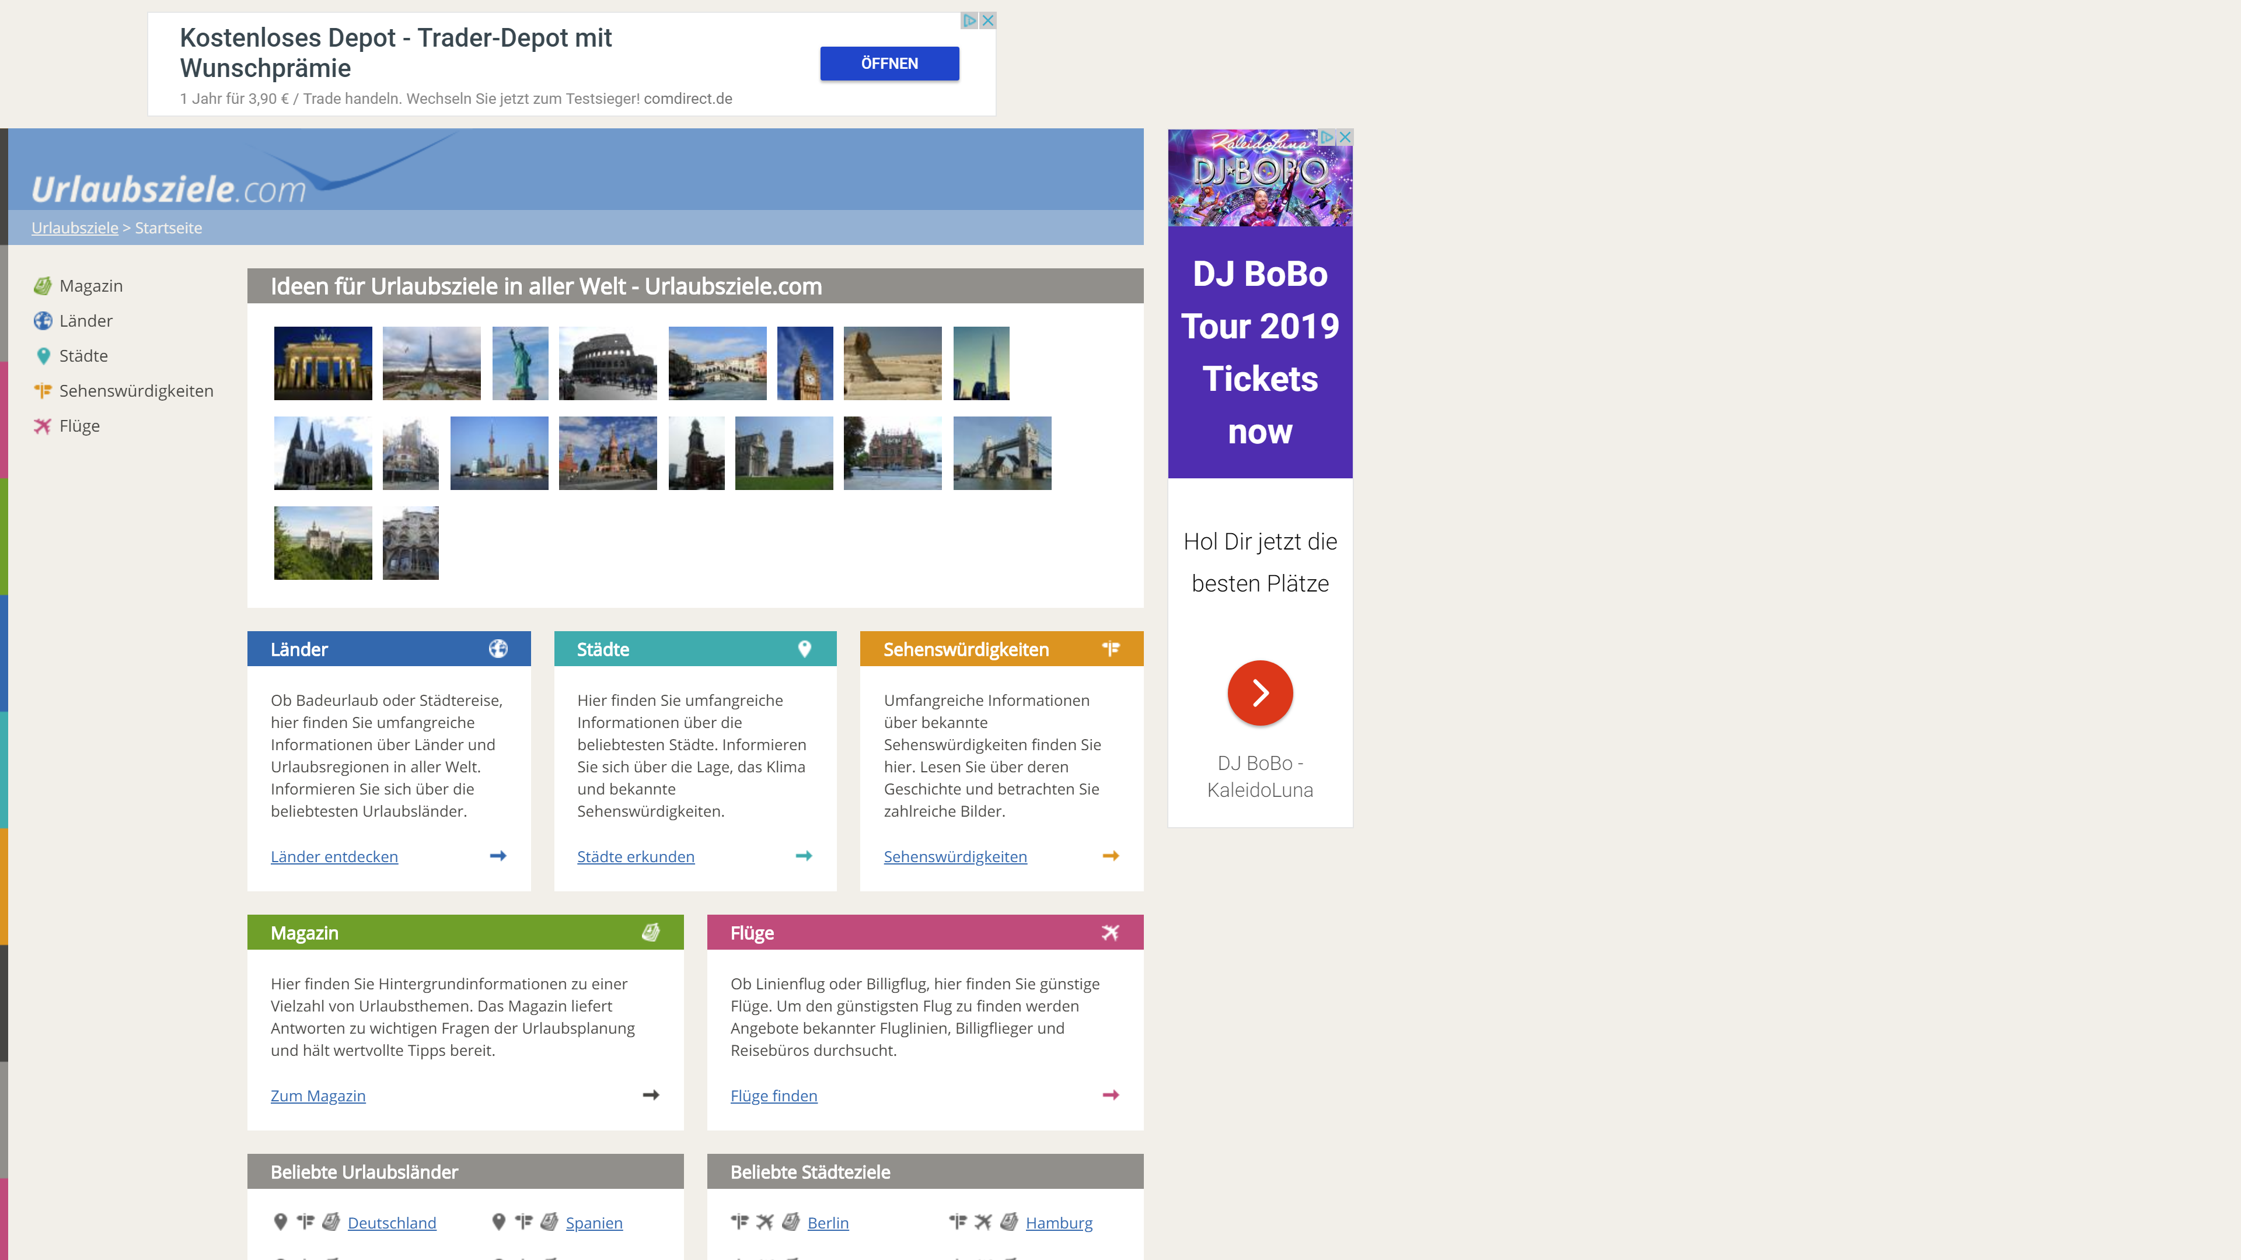This screenshot has width=2241, height=1260.
Task: Click the magazine icon before Hamburg
Action: [x=1008, y=1223]
